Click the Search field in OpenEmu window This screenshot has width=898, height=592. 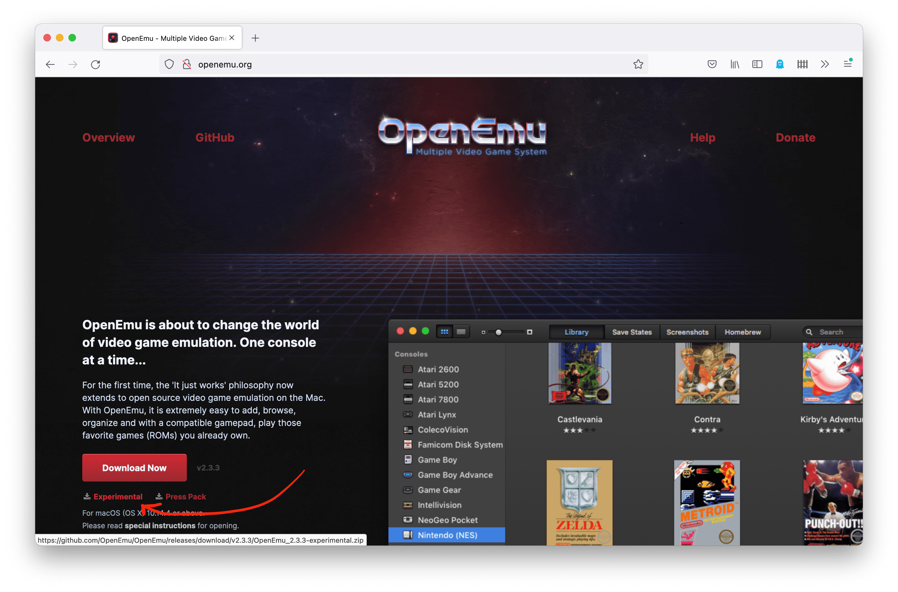tap(833, 332)
